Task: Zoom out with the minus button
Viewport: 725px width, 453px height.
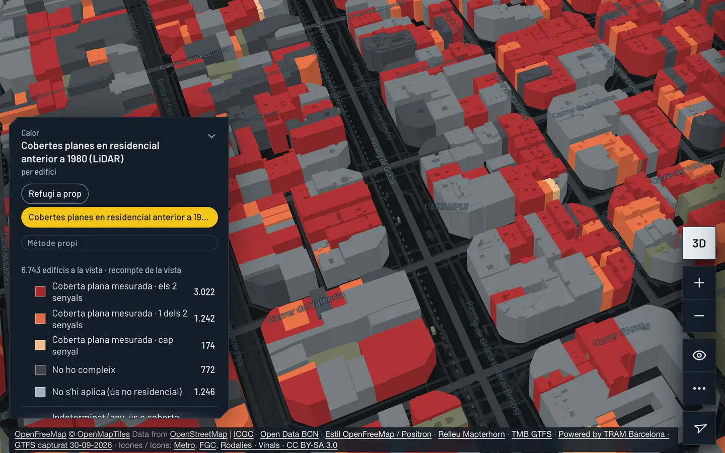Action: 699,316
